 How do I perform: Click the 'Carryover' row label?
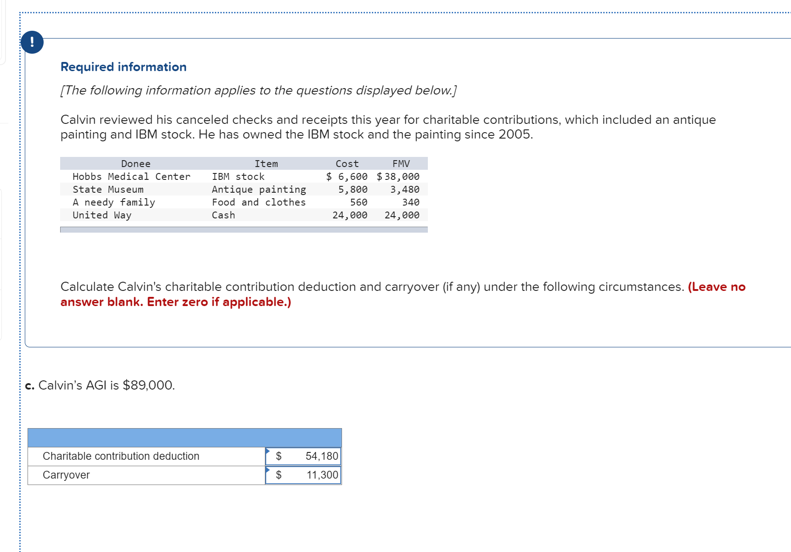[x=66, y=475]
